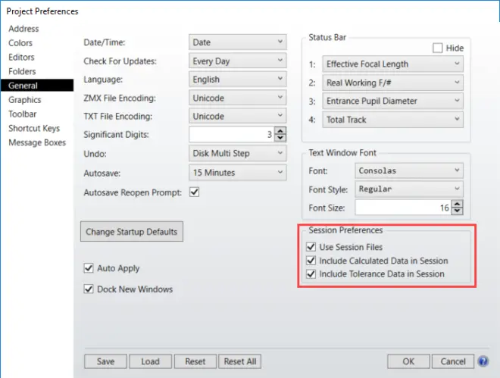
Task: Toggle the Hide status bar checkbox
Action: click(438, 48)
